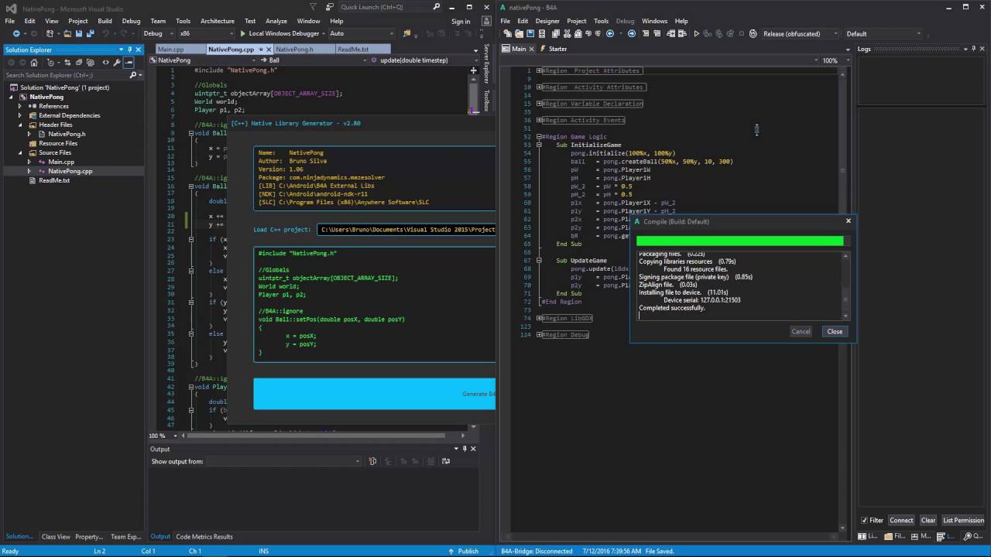
Task: Click cyan Generate B4A button
Action: (x=375, y=394)
